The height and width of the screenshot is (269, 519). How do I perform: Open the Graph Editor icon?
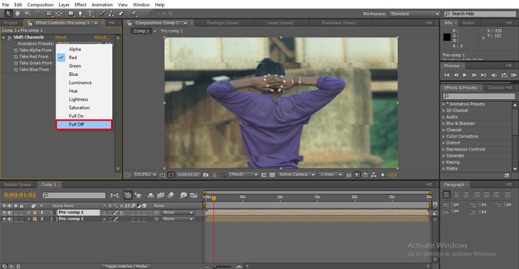tap(193, 195)
